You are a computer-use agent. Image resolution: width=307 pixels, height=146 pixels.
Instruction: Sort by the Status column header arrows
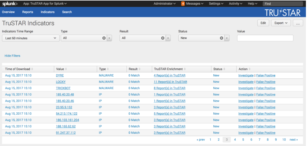(x=224, y=69)
